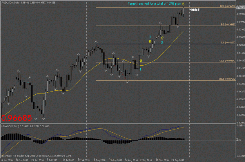
Task: Click the 0.015915 indicator scale label
Action: tap(241, 126)
